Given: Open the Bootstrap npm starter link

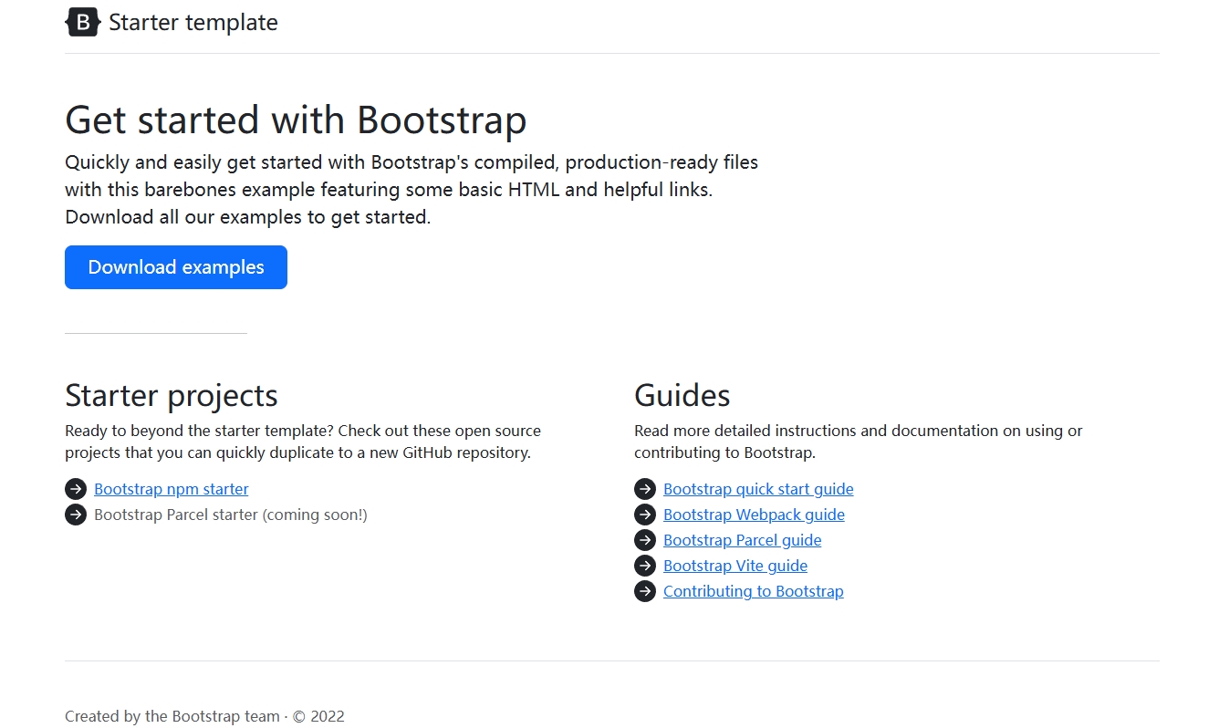Looking at the screenshot, I should [172, 489].
